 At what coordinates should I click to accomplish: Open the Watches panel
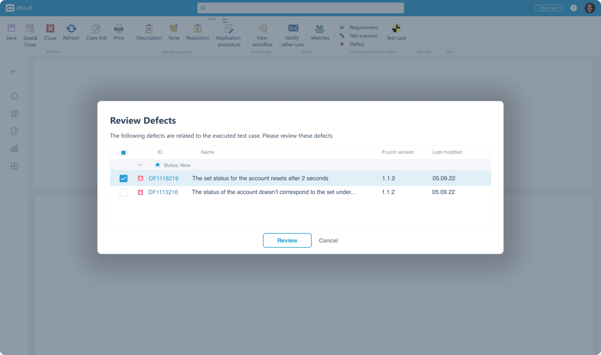tap(320, 32)
